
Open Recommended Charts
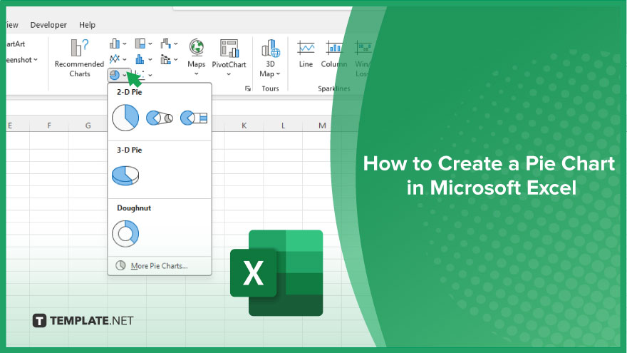pos(79,58)
